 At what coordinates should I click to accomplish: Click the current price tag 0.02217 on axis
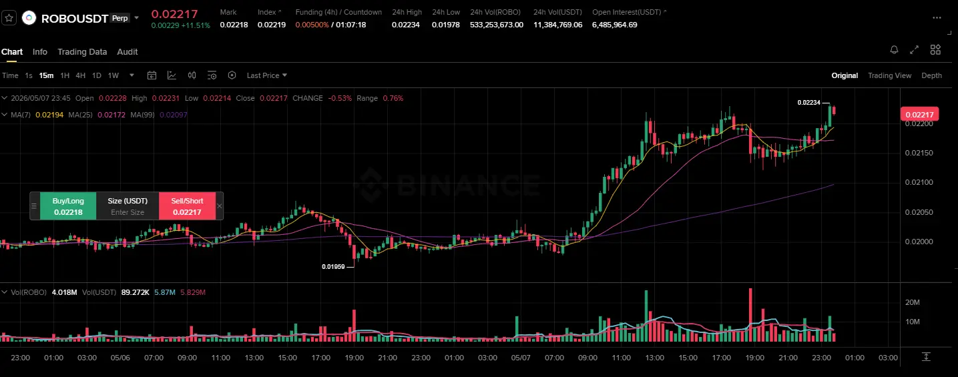[x=920, y=115]
